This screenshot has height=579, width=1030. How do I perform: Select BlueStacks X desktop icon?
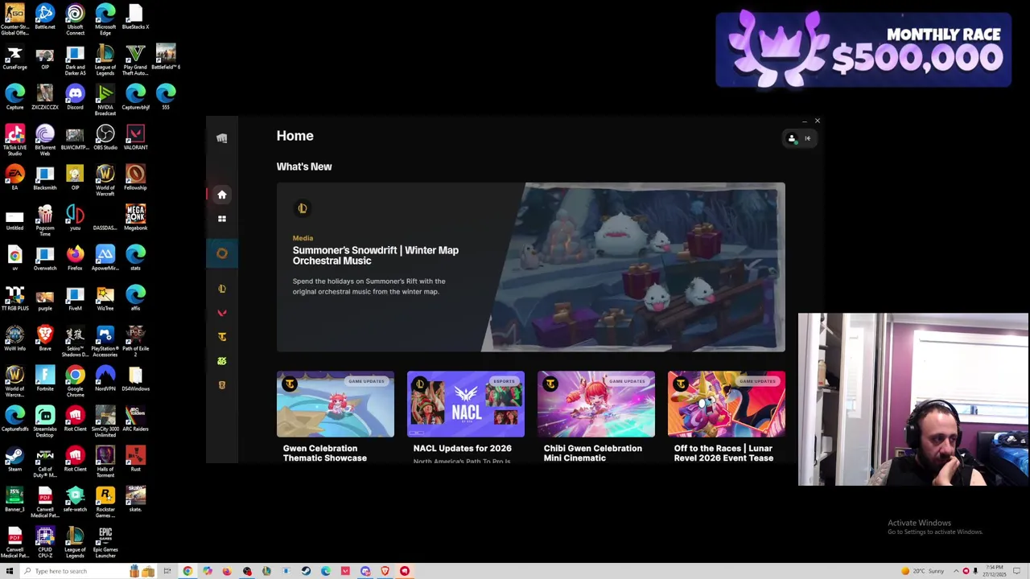(x=135, y=17)
